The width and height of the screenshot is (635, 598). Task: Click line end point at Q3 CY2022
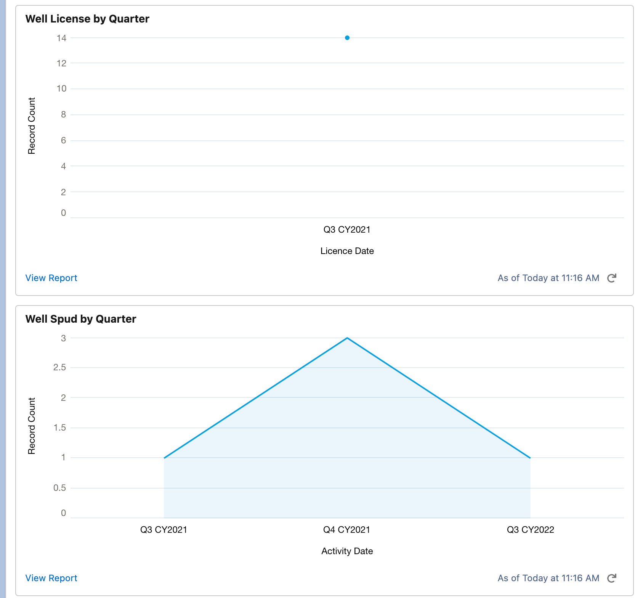click(530, 458)
